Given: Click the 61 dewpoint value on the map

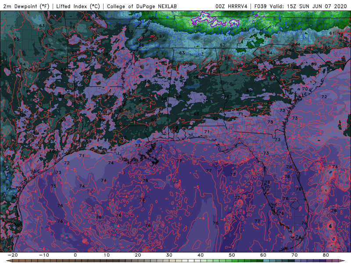Looking at the screenshot, I should [332, 33].
